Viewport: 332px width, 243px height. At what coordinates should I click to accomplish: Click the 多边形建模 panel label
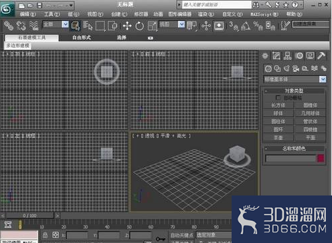(x=18, y=46)
